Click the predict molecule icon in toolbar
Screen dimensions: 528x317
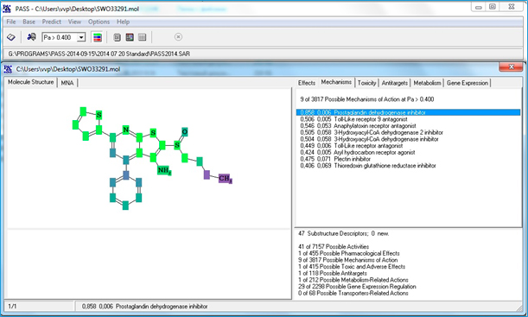tap(32, 37)
